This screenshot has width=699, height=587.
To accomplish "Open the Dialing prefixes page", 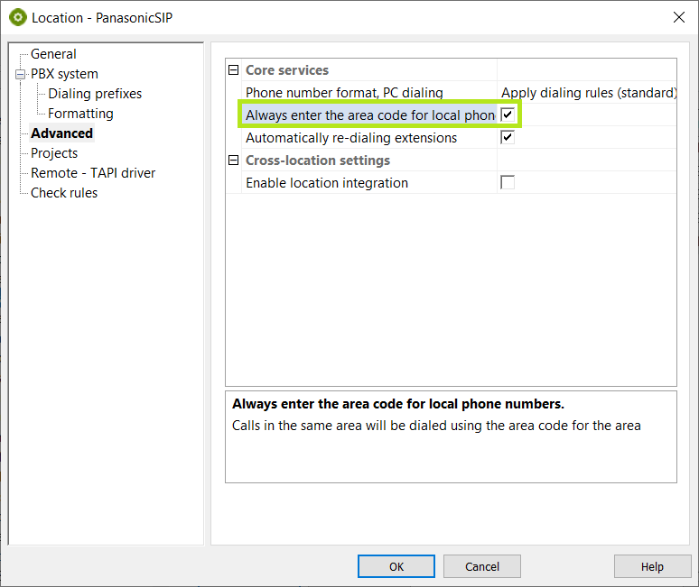I will pos(95,94).
